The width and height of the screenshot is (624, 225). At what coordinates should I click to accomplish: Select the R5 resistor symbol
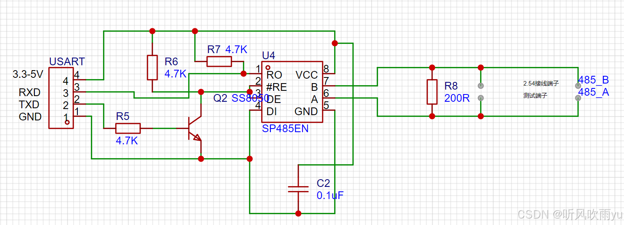pos(128,128)
